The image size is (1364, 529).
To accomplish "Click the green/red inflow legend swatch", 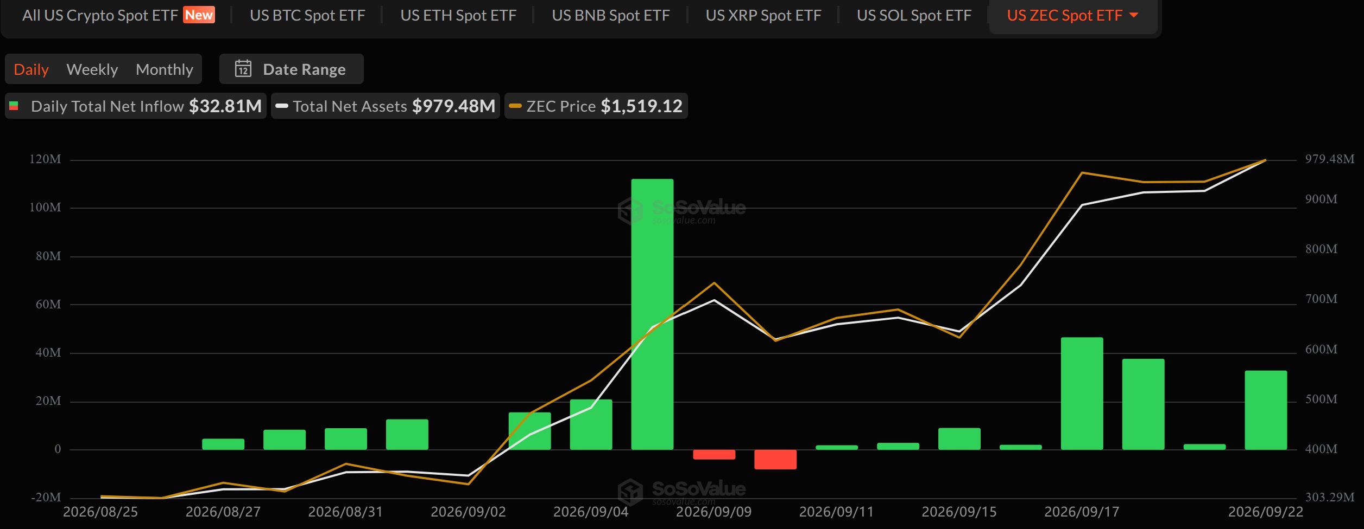I will (14, 106).
